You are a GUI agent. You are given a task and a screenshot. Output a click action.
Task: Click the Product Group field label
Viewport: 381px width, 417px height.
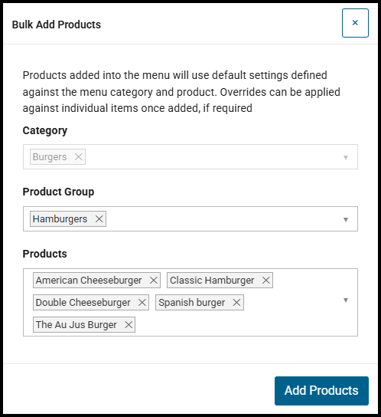click(58, 192)
